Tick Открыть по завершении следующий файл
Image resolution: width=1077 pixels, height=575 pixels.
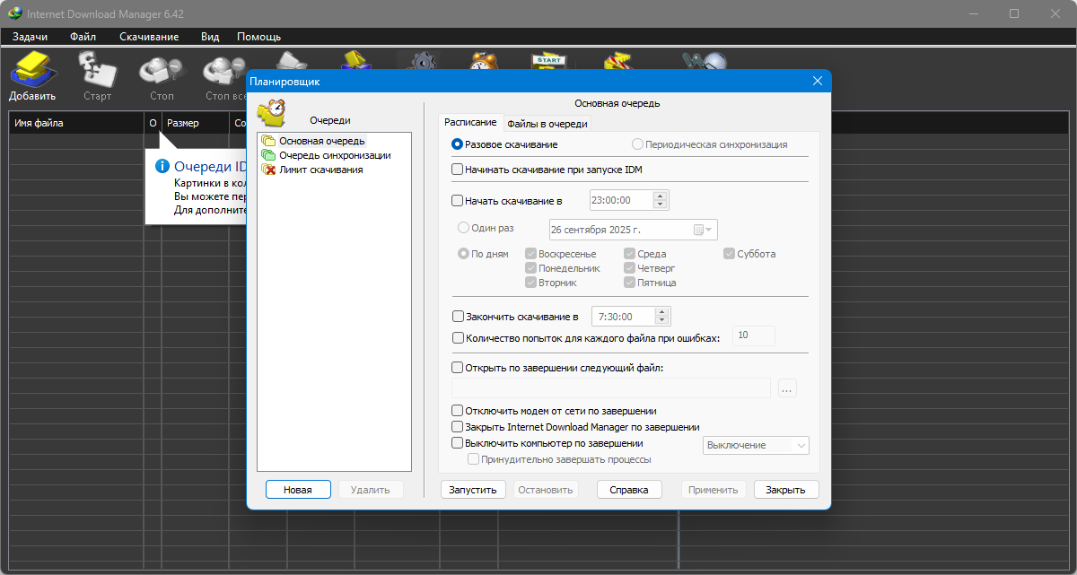click(x=458, y=367)
